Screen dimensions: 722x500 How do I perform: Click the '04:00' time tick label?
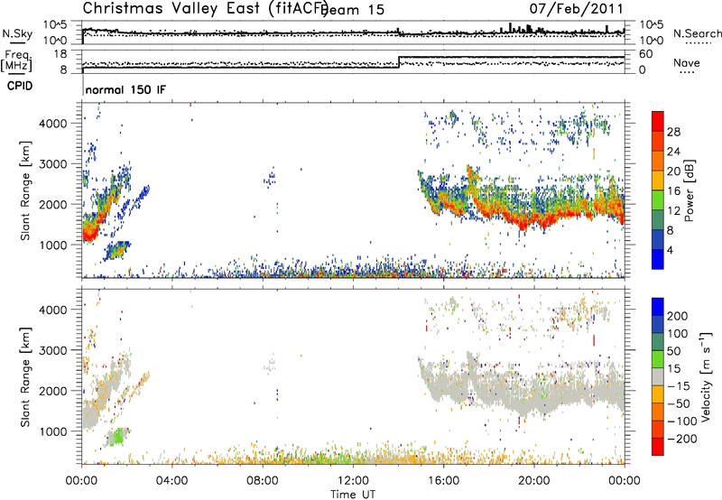click(172, 481)
